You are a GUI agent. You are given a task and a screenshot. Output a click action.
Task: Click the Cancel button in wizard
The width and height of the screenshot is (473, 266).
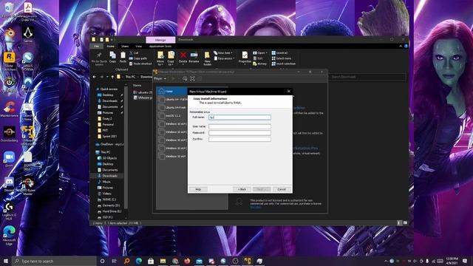tap(282, 189)
